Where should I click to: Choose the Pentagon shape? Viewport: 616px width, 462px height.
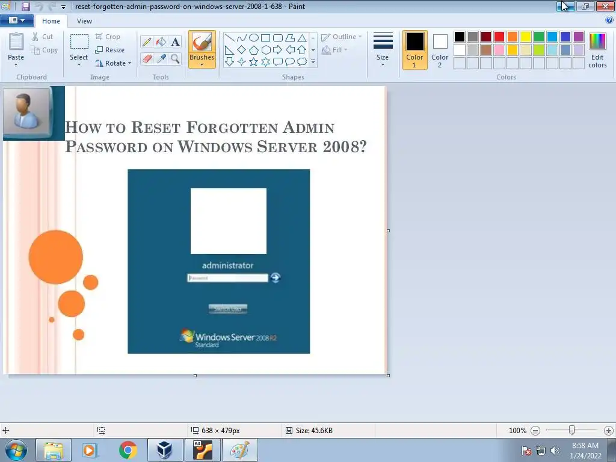point(254,50)
